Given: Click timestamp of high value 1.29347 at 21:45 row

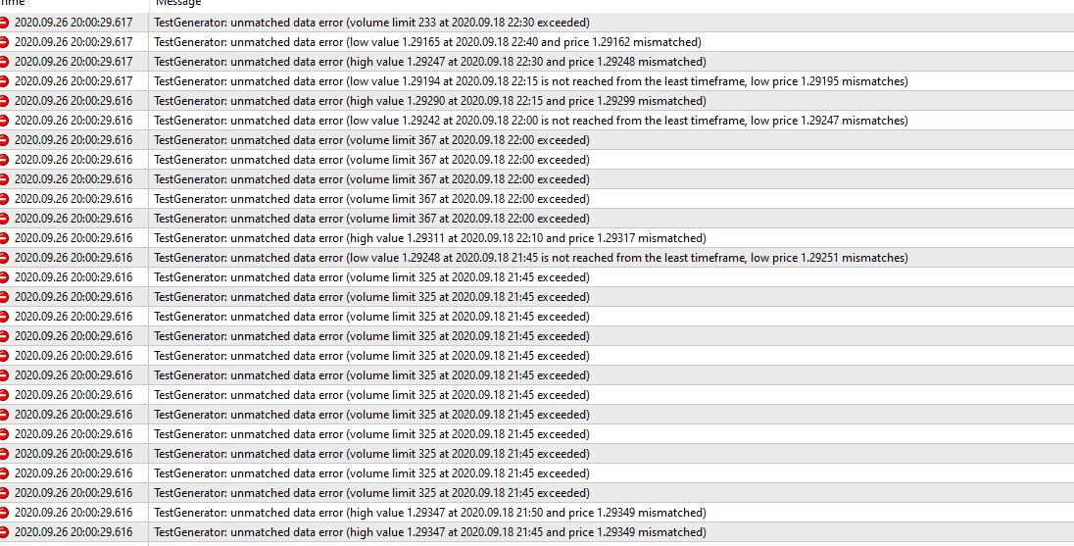Looking at the screenshot, I should pos(73,532).
